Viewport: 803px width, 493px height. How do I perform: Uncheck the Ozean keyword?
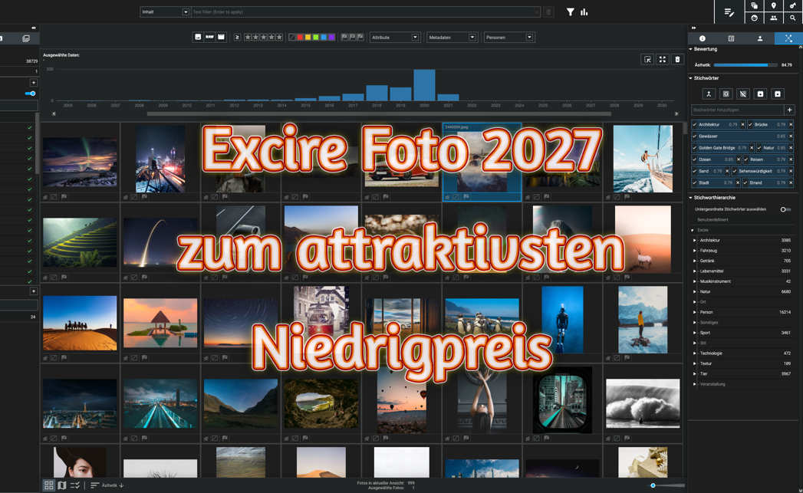coord(695,159)
